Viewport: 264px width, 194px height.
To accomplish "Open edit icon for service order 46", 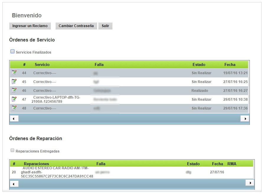I will [14, 90].
